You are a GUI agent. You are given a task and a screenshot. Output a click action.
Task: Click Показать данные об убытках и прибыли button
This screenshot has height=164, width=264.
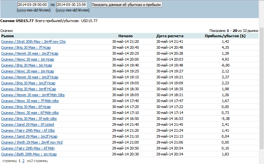point(127,5)
